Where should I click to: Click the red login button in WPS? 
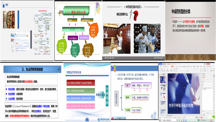point(208,64)
